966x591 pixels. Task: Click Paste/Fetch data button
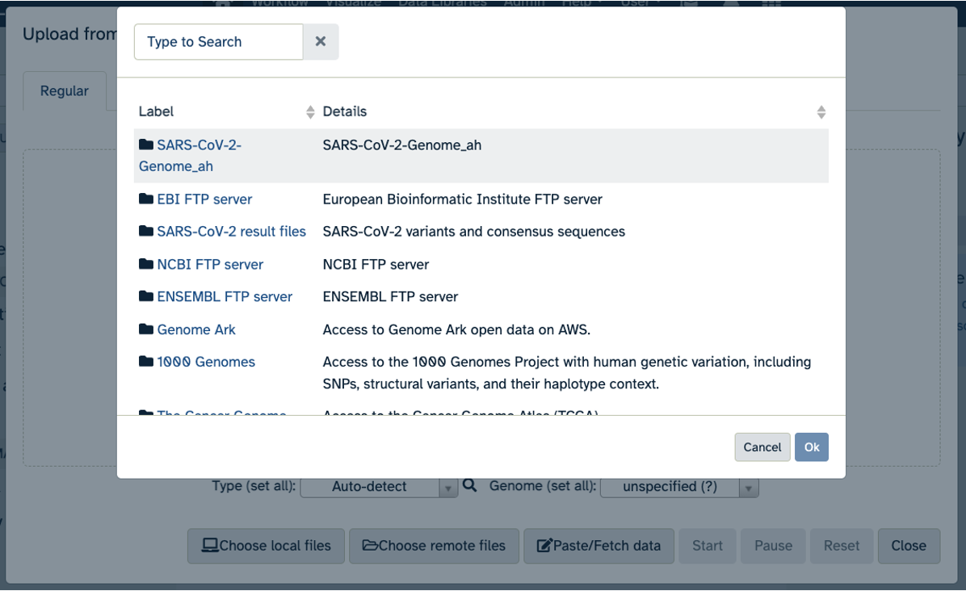pyautogui.click(x=598, y=546)
